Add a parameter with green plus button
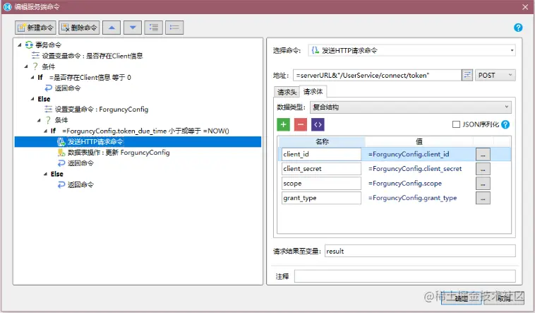This screenshot has height=313, width=535. 283,125
